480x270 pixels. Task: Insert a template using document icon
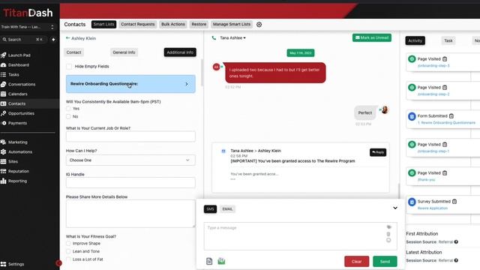(x=209, y=261)
